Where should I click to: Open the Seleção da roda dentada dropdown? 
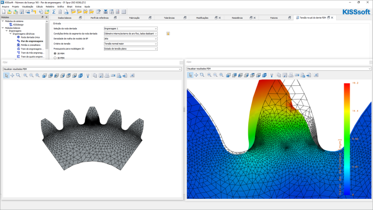pos(131,29)
